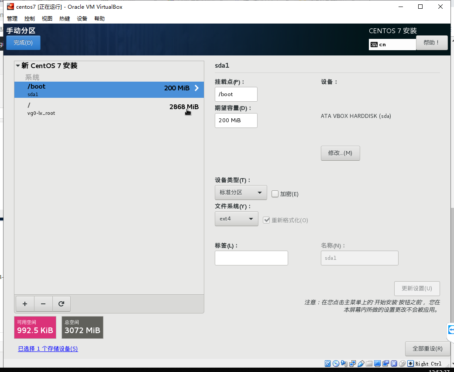The height and width of the screenshot is (372, 454).
Task: Click the 可用空间 992.5 KiB indicator
Action: click(x=35, y=327)
